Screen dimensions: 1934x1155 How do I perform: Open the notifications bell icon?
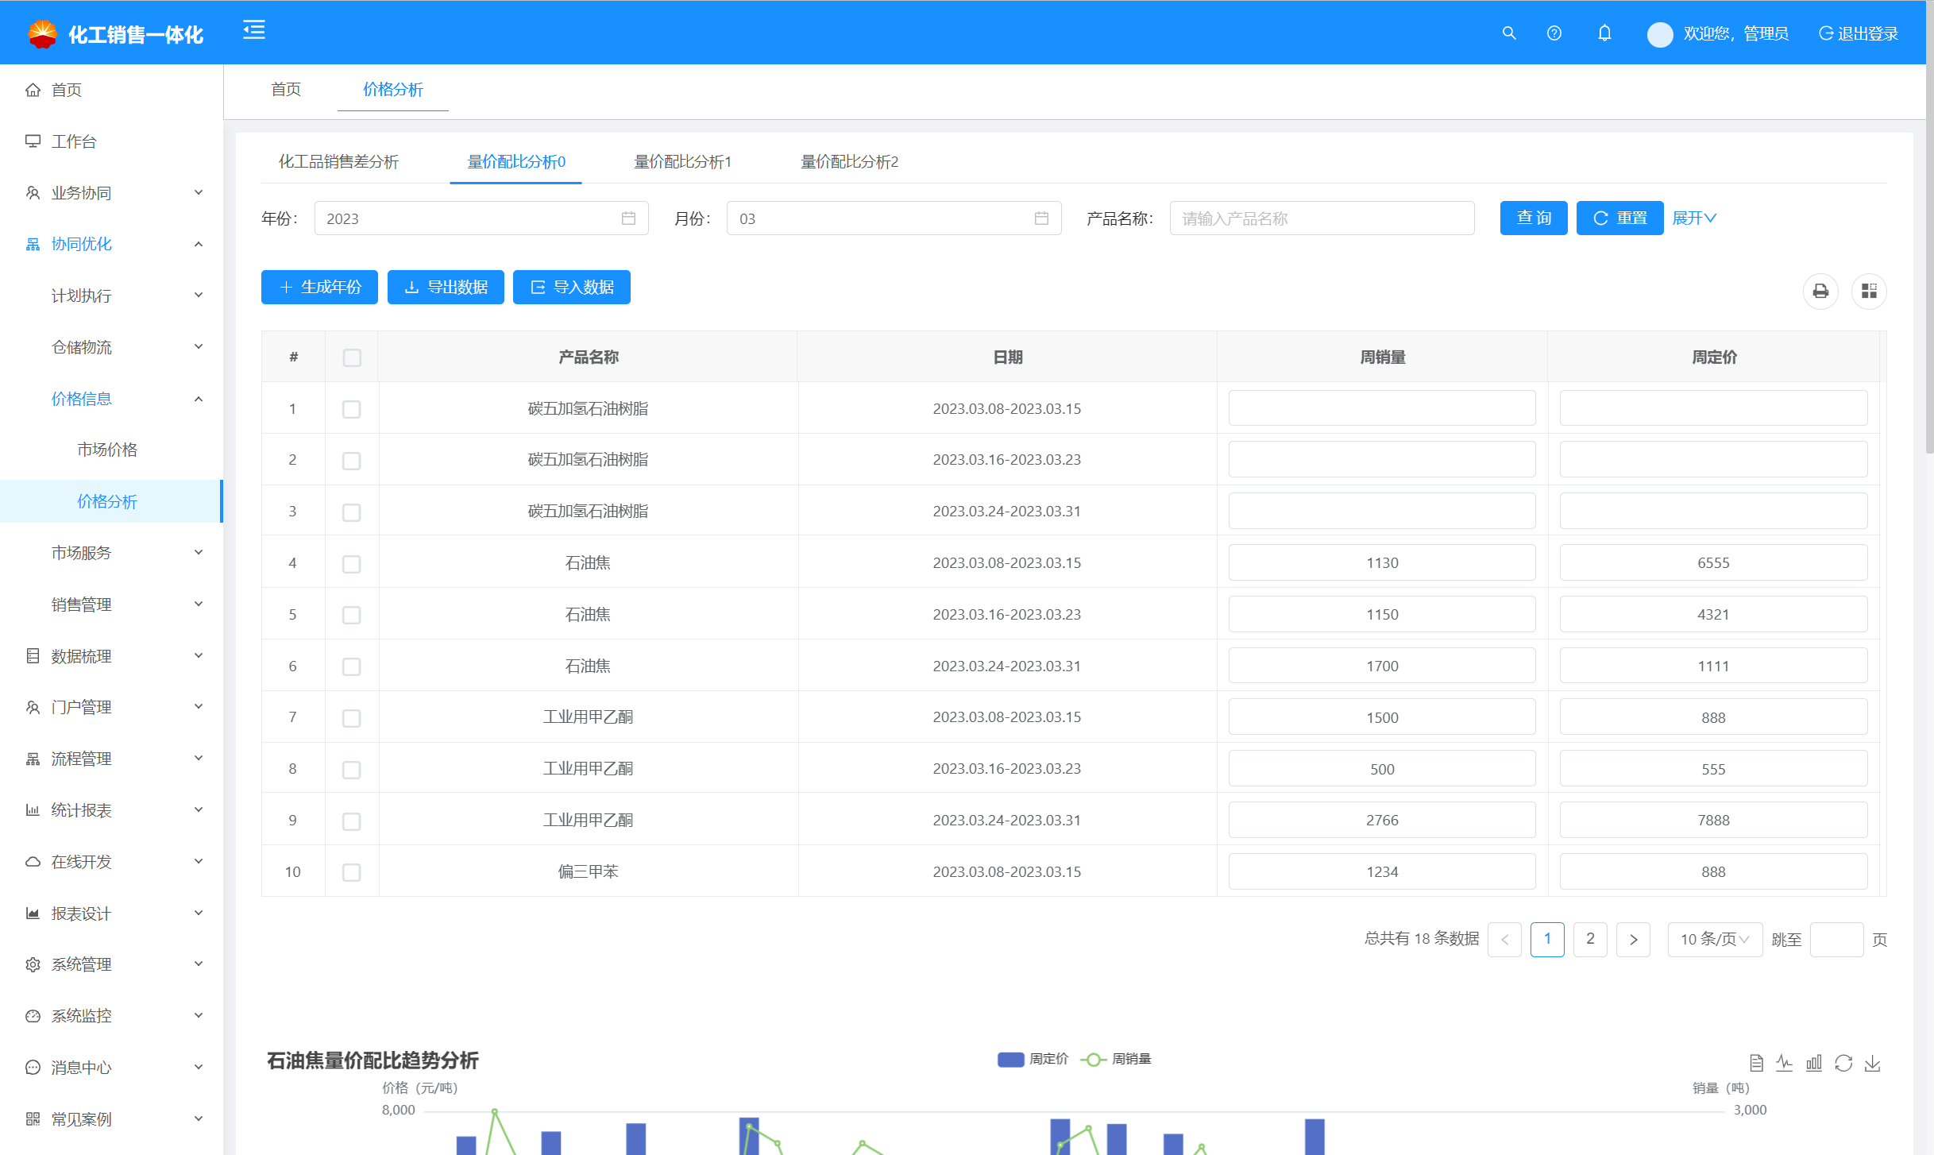[x=1604, y=33]
